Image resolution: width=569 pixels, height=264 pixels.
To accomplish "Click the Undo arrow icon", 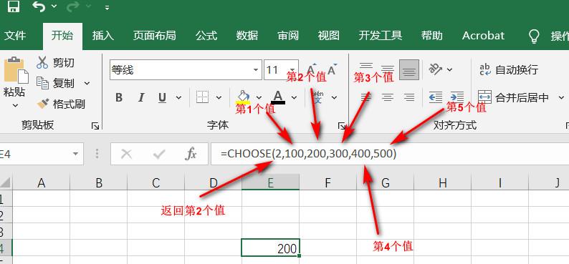I will tap(39, 6).
